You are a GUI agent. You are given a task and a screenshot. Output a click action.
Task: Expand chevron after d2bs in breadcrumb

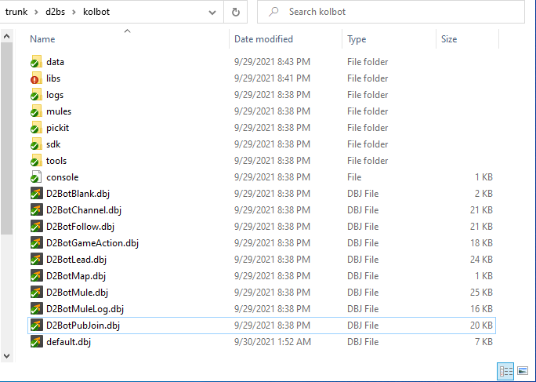pyautogui.click(x=74, y=12)
